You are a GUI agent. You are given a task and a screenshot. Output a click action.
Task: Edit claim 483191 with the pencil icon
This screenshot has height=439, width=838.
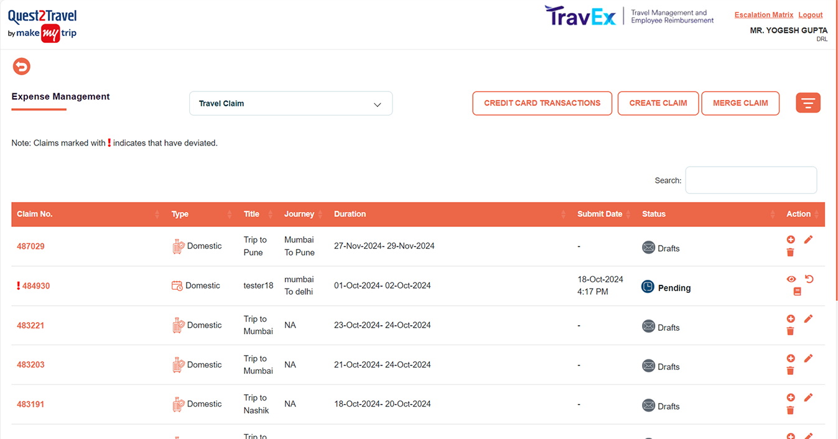pyautogui.click(x=808, y=397)
